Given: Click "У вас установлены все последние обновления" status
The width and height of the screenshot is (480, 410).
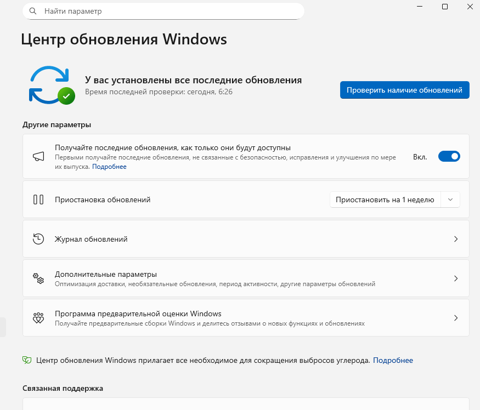Looking at the screenshot, I should 193,80.
